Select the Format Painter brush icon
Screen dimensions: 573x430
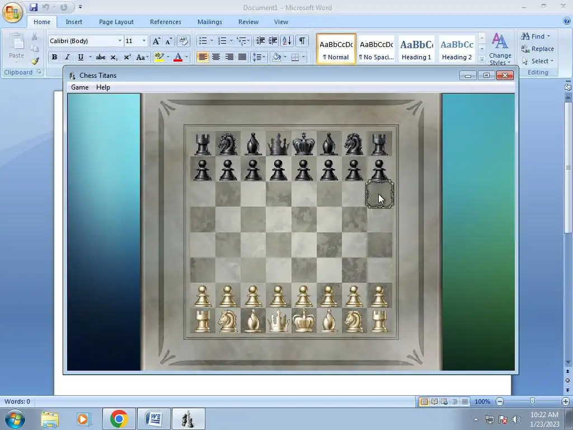point(35,61)
